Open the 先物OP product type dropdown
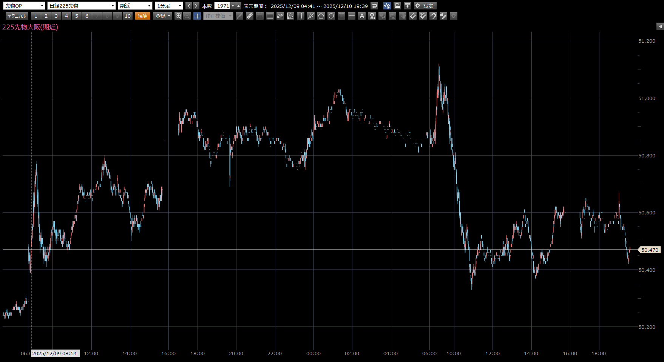This screenshot has height=362, width=664. 25,6
